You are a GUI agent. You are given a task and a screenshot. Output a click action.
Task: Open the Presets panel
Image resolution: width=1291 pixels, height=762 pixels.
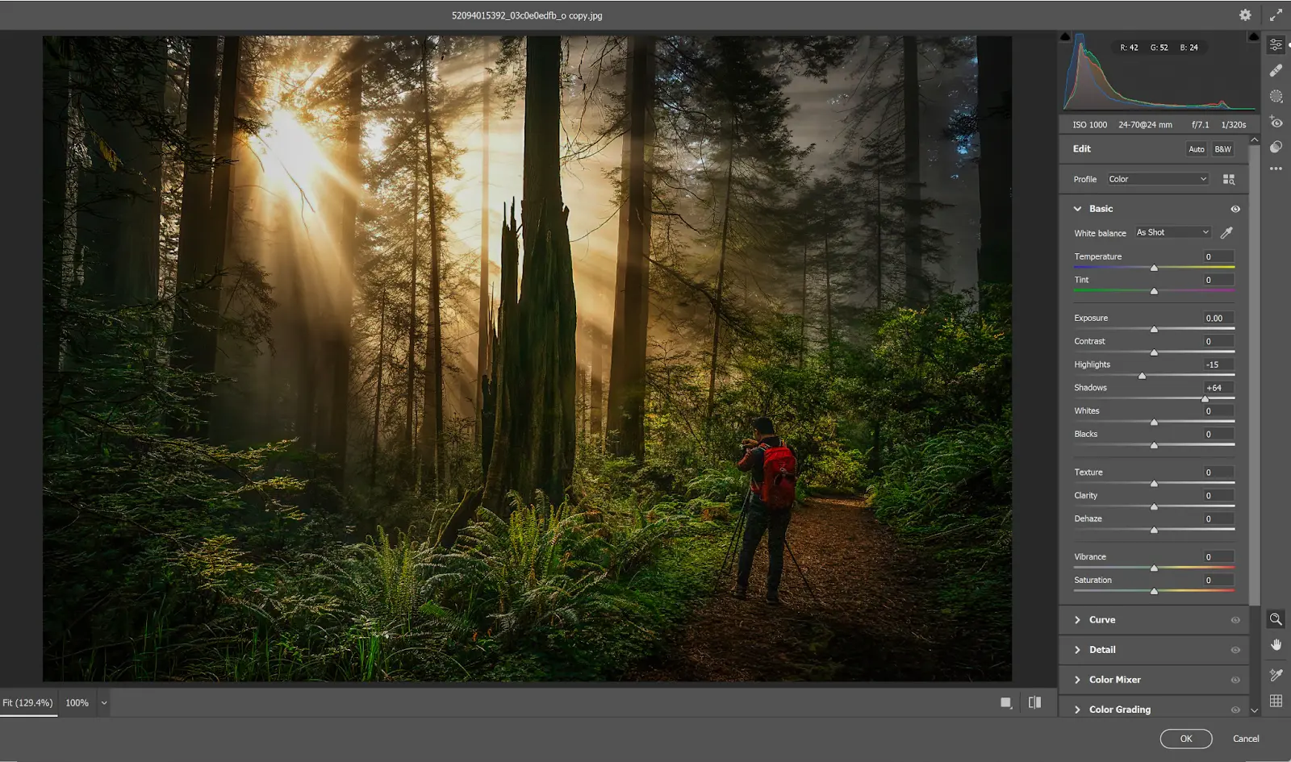(1276, 146)
